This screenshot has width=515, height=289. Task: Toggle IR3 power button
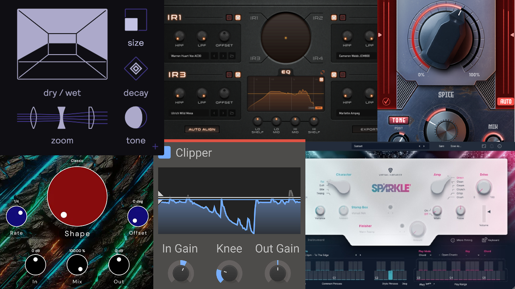[238, 75]
